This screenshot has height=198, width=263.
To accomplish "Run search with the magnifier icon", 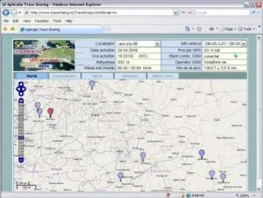I will pos(254,13).
